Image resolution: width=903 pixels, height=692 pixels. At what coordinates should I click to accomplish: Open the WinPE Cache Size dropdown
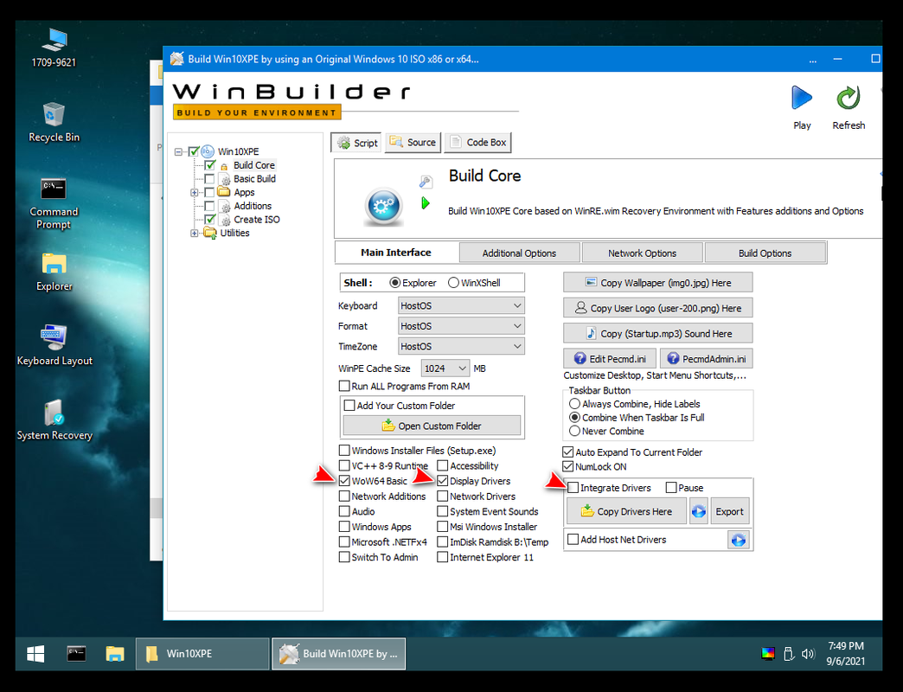coord(445,368)
